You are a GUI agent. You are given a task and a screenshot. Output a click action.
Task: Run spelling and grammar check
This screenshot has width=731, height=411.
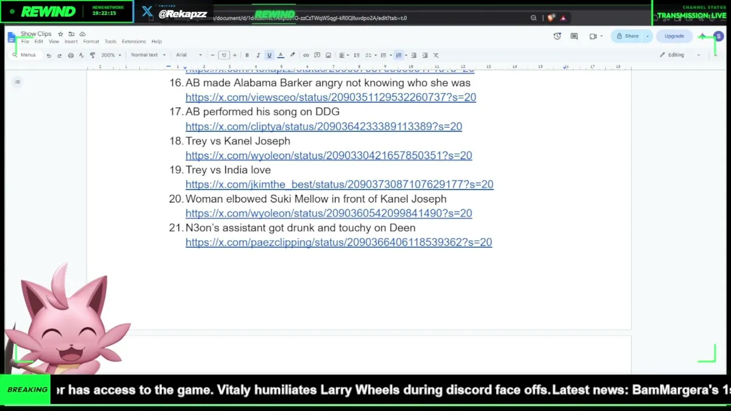[81, 55]
